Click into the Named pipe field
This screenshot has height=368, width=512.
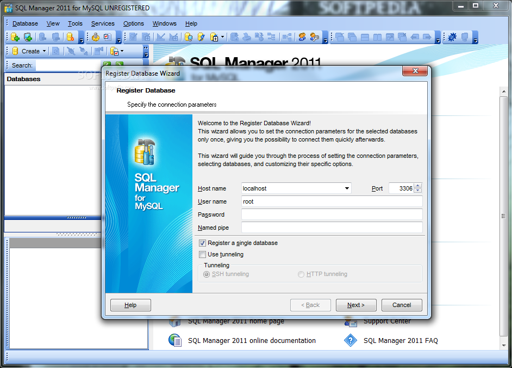pos(332,228)
